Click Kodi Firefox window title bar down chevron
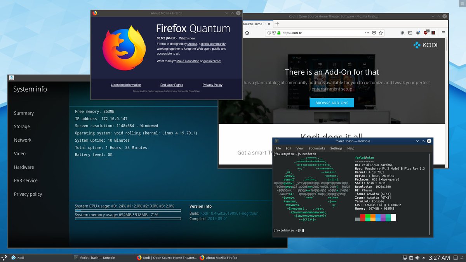This screenshot has height=262, width=466. click(x=433, y=16)
